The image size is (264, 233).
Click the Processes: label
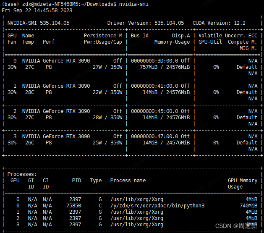pyautogui.click(x=22, y=174)
